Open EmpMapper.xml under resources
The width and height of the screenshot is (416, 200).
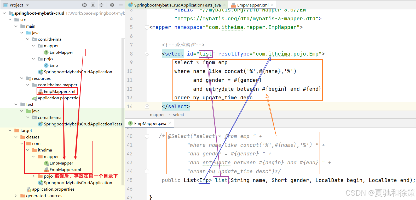59,91
